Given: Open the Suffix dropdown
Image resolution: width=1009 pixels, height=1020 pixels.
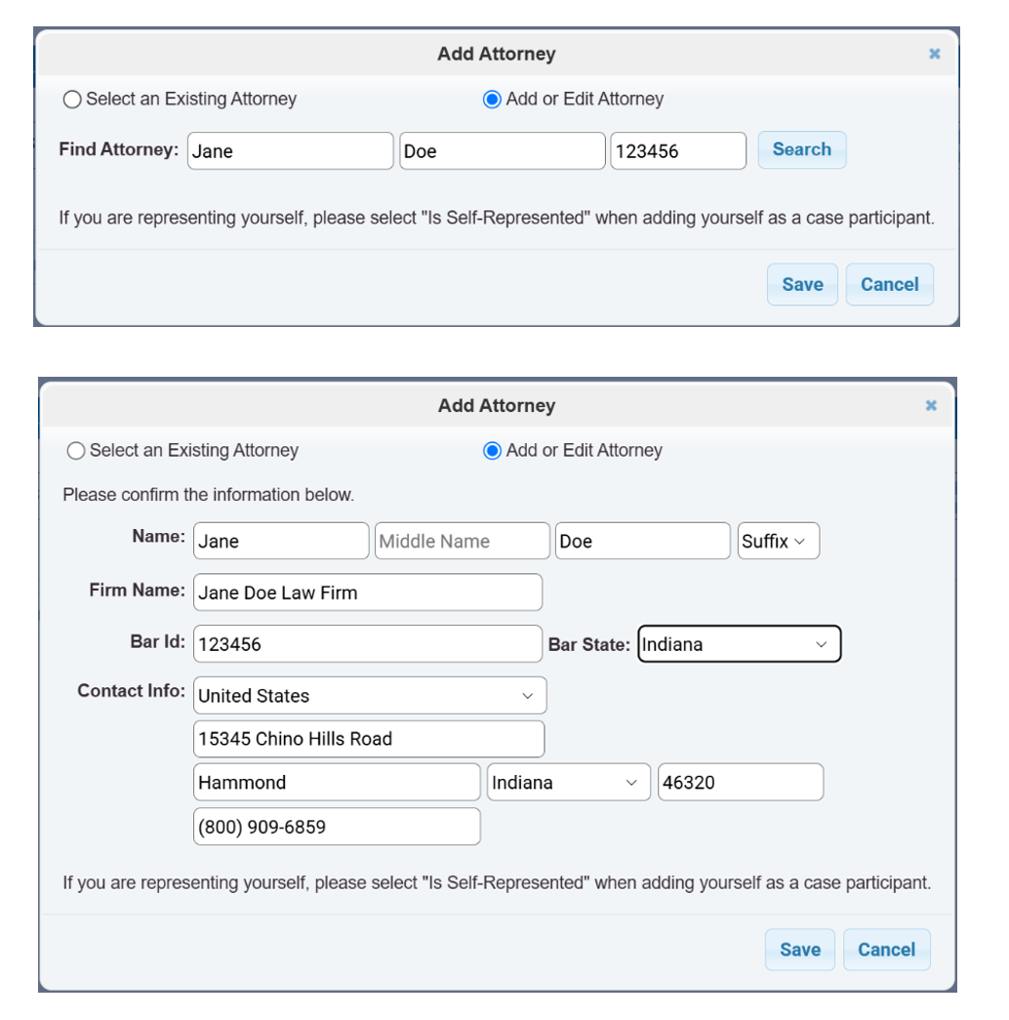Looking at the screenshot, I should point(778,541).
